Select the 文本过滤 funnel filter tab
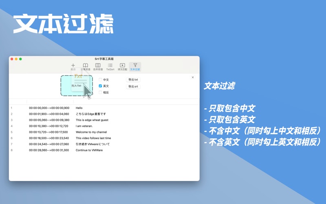Screen dimensions: 326x204 tap(135, 67)
